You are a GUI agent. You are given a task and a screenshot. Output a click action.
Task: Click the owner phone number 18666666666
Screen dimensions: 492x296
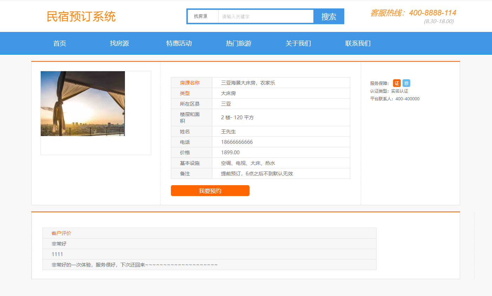pos(237,142)
